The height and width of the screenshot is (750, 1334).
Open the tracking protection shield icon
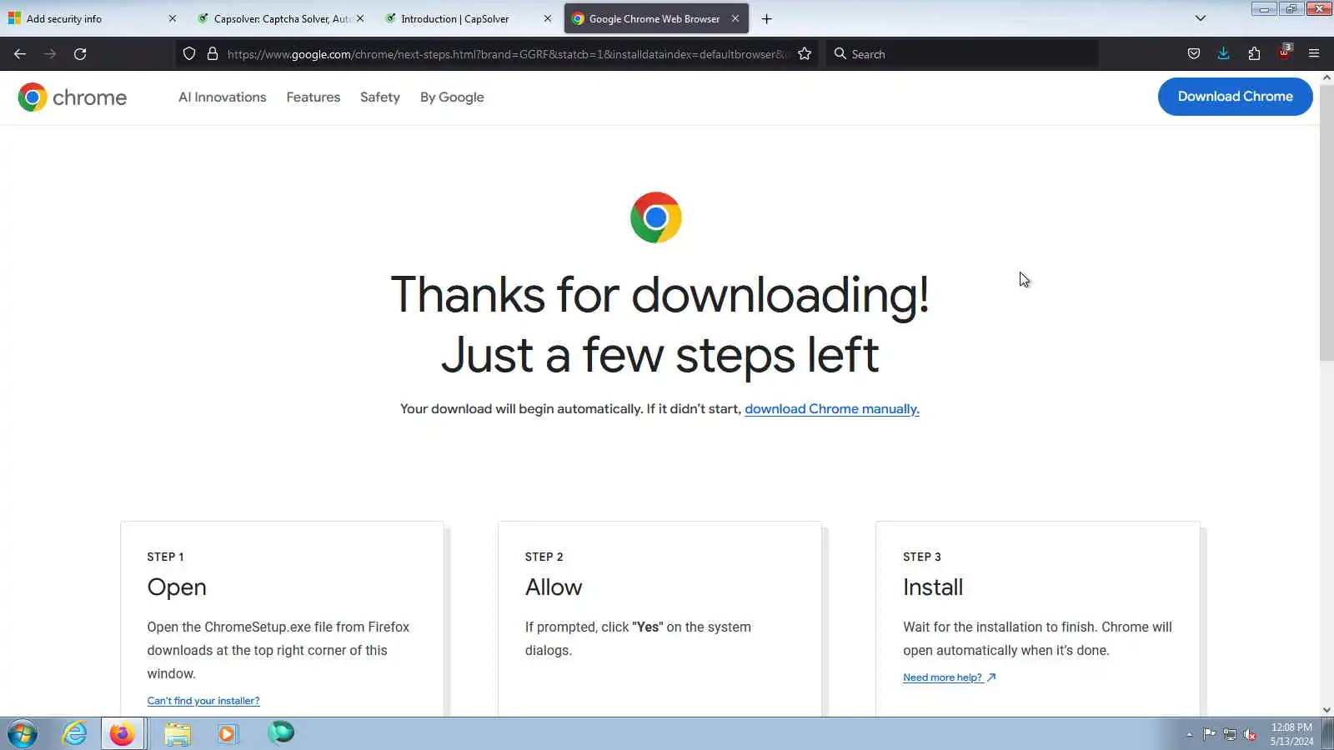(x=189, y=54)
